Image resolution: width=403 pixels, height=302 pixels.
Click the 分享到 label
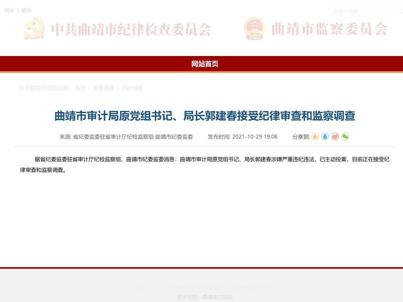coord(301,137)
